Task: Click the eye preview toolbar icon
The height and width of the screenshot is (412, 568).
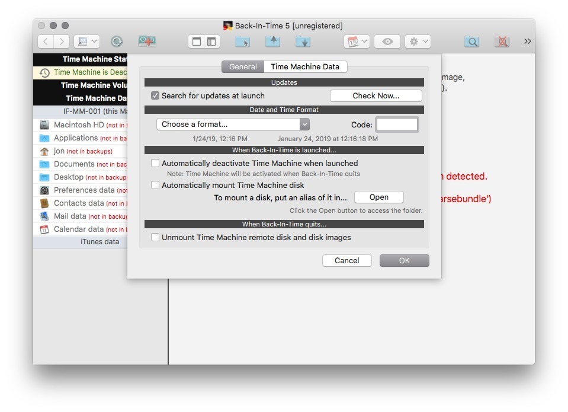Action: click(387, 41)
